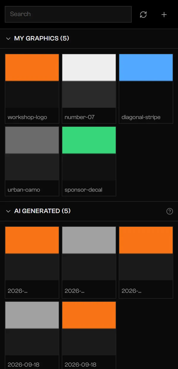The width and height of the screenshot is (178, 369).
Task: Open the AI Generated help icon
Action: [170, 211]
